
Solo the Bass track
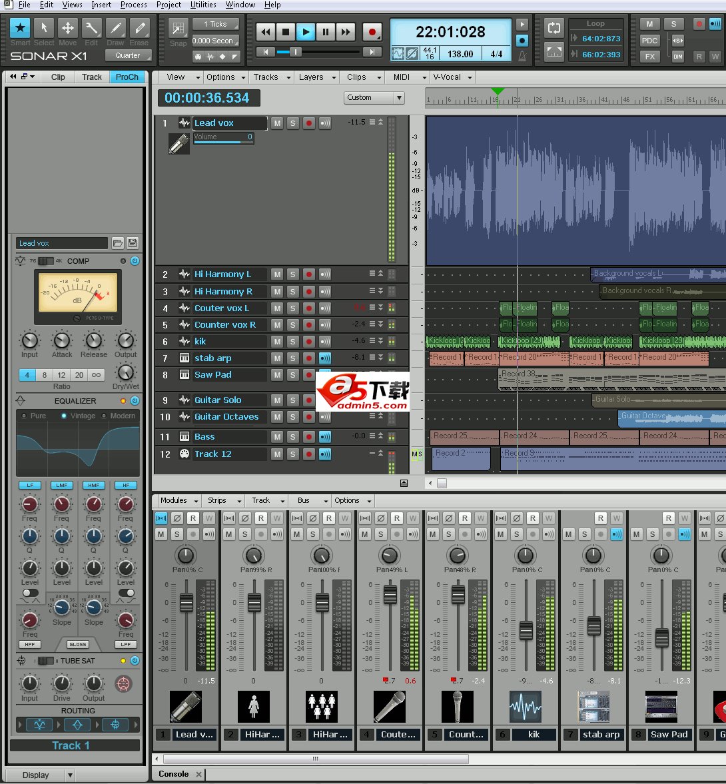click(x=292, y=437)
